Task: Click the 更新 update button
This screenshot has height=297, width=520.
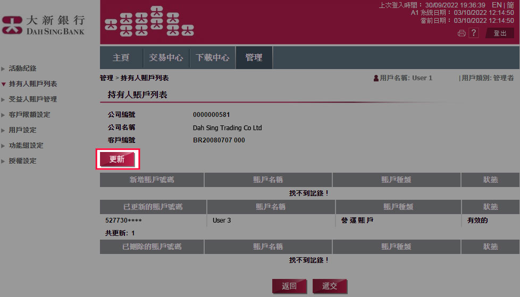Action: (118, 159)
